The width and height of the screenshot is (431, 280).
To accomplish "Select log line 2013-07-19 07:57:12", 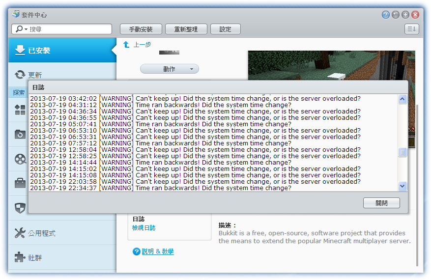I will tap(161, 143).
